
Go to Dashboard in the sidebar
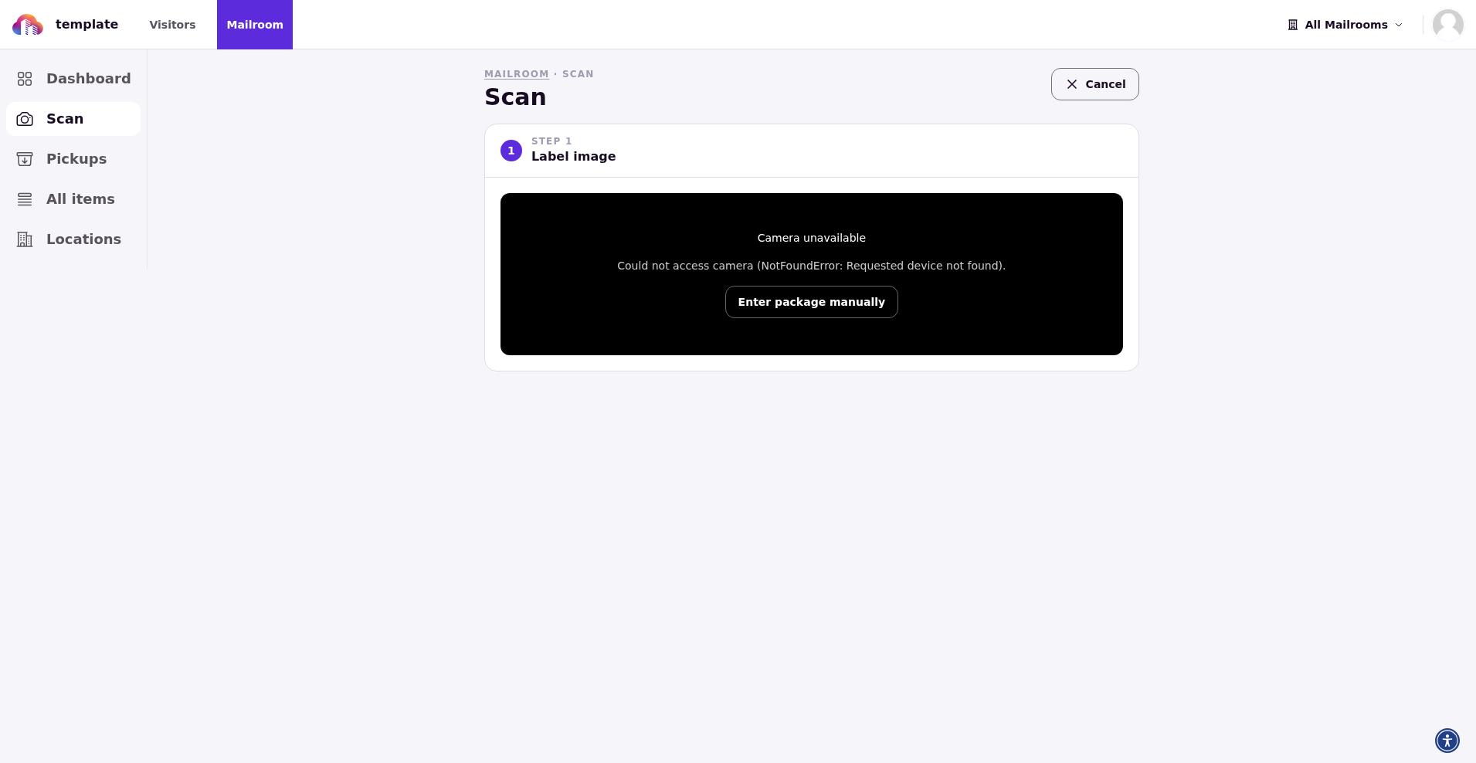click(73, 79)
